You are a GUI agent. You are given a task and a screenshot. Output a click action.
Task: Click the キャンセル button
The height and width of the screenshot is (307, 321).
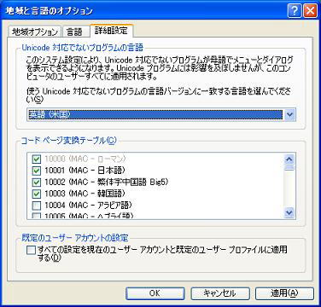pyautogui.click(x=219, y=293)
